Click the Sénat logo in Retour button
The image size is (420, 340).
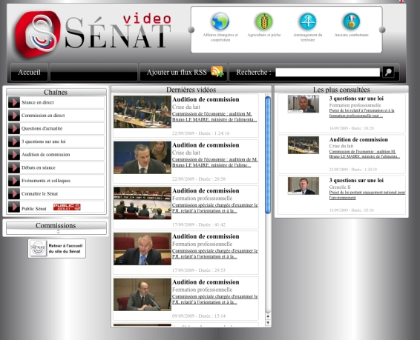(38, 248)
